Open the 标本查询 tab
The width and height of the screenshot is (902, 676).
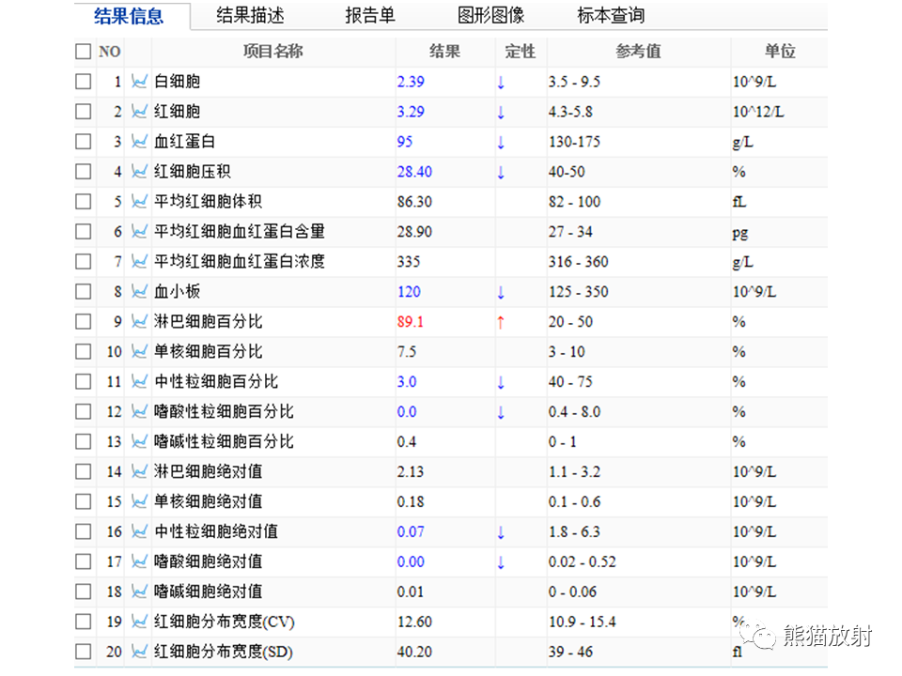[611, 16]
